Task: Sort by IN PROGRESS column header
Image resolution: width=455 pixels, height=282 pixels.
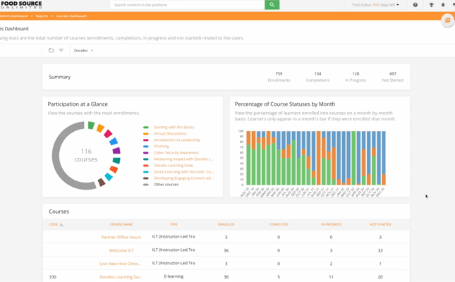Action: 331,224
